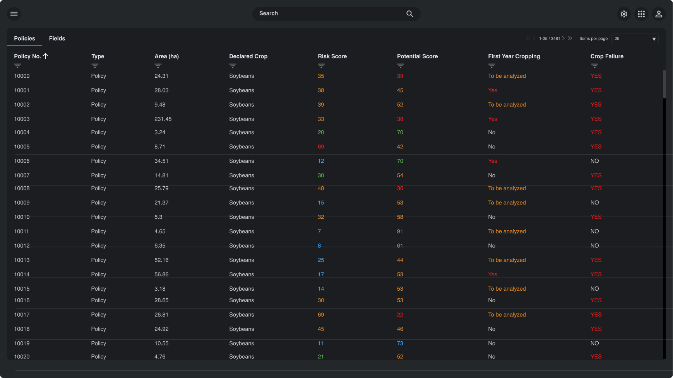Switch to the Fields tab
Viewport: 673px width, 378px height.
(x=57, y=38)
